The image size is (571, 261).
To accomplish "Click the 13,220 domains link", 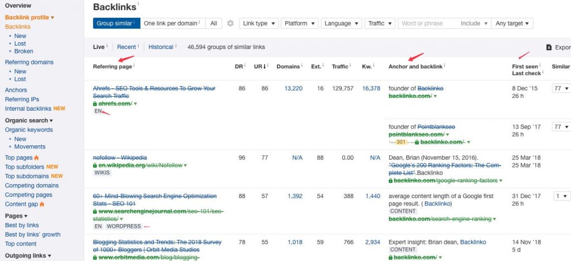I will tap(293, 88).
